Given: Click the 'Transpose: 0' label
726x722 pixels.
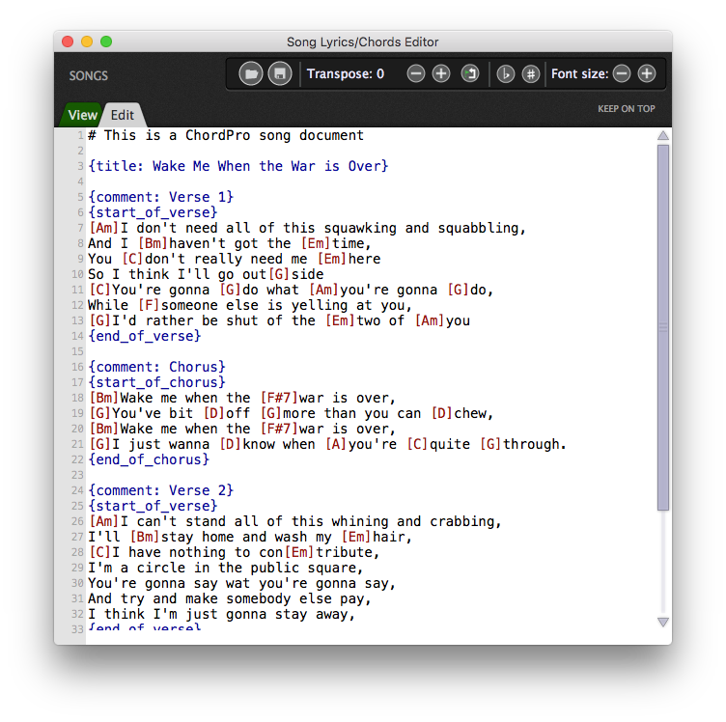Looking at the screenshot, I should click(346, 74).
